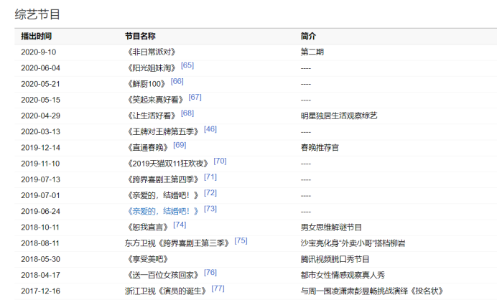Follow citation [68] for 《让生活好看》

tap(187, 113)
